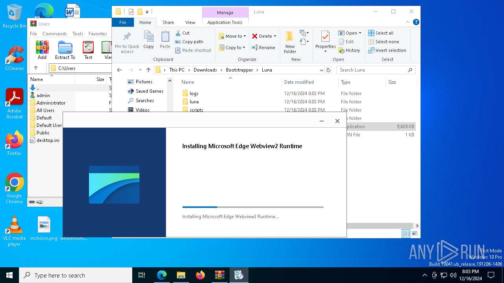Image resolution: width=504 pixels, height=283 pixels.
Task: Select Saved Games in navigation pane
Action: (x=149, y=91)
